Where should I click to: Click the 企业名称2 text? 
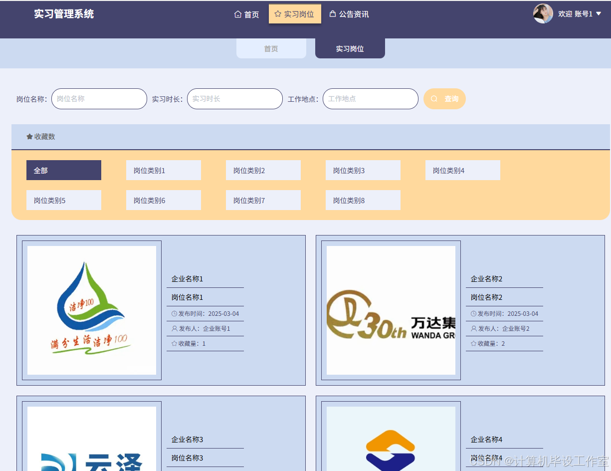pyautogui.click(x=487, y=279)
